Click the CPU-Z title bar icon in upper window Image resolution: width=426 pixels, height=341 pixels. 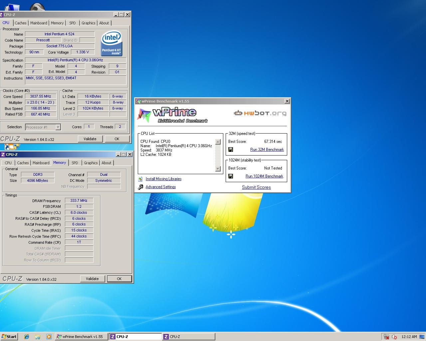coord(1,15)
